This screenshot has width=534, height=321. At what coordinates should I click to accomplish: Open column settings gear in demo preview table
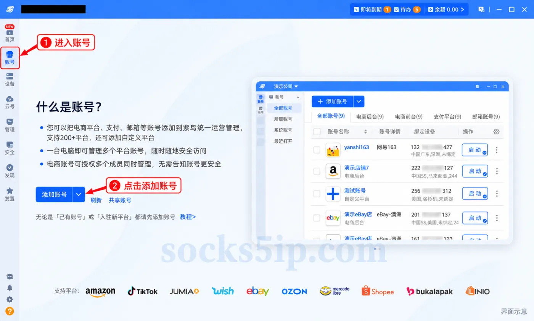click(x=496, y=131)
